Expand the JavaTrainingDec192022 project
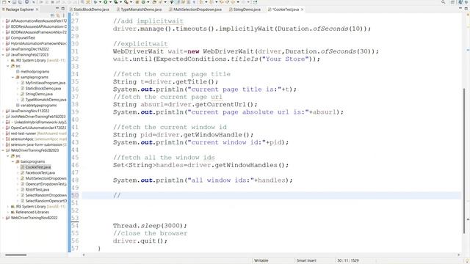 [3, 49]
